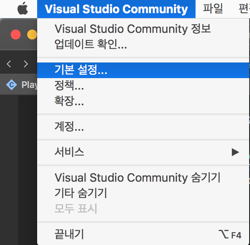250x245 pixels.
Task: Open the 파일 menu
Action: [x=213, y=9]
